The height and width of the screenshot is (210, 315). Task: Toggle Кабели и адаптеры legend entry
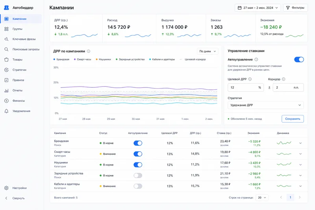pyautogui.click(x=162, y=59)
